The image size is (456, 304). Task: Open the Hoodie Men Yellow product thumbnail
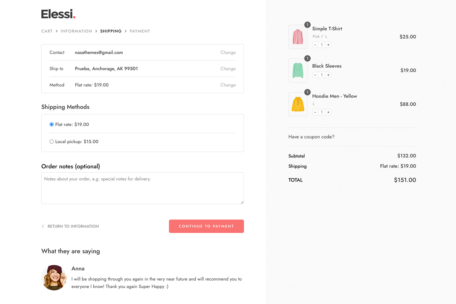click(x=298, y=104)
